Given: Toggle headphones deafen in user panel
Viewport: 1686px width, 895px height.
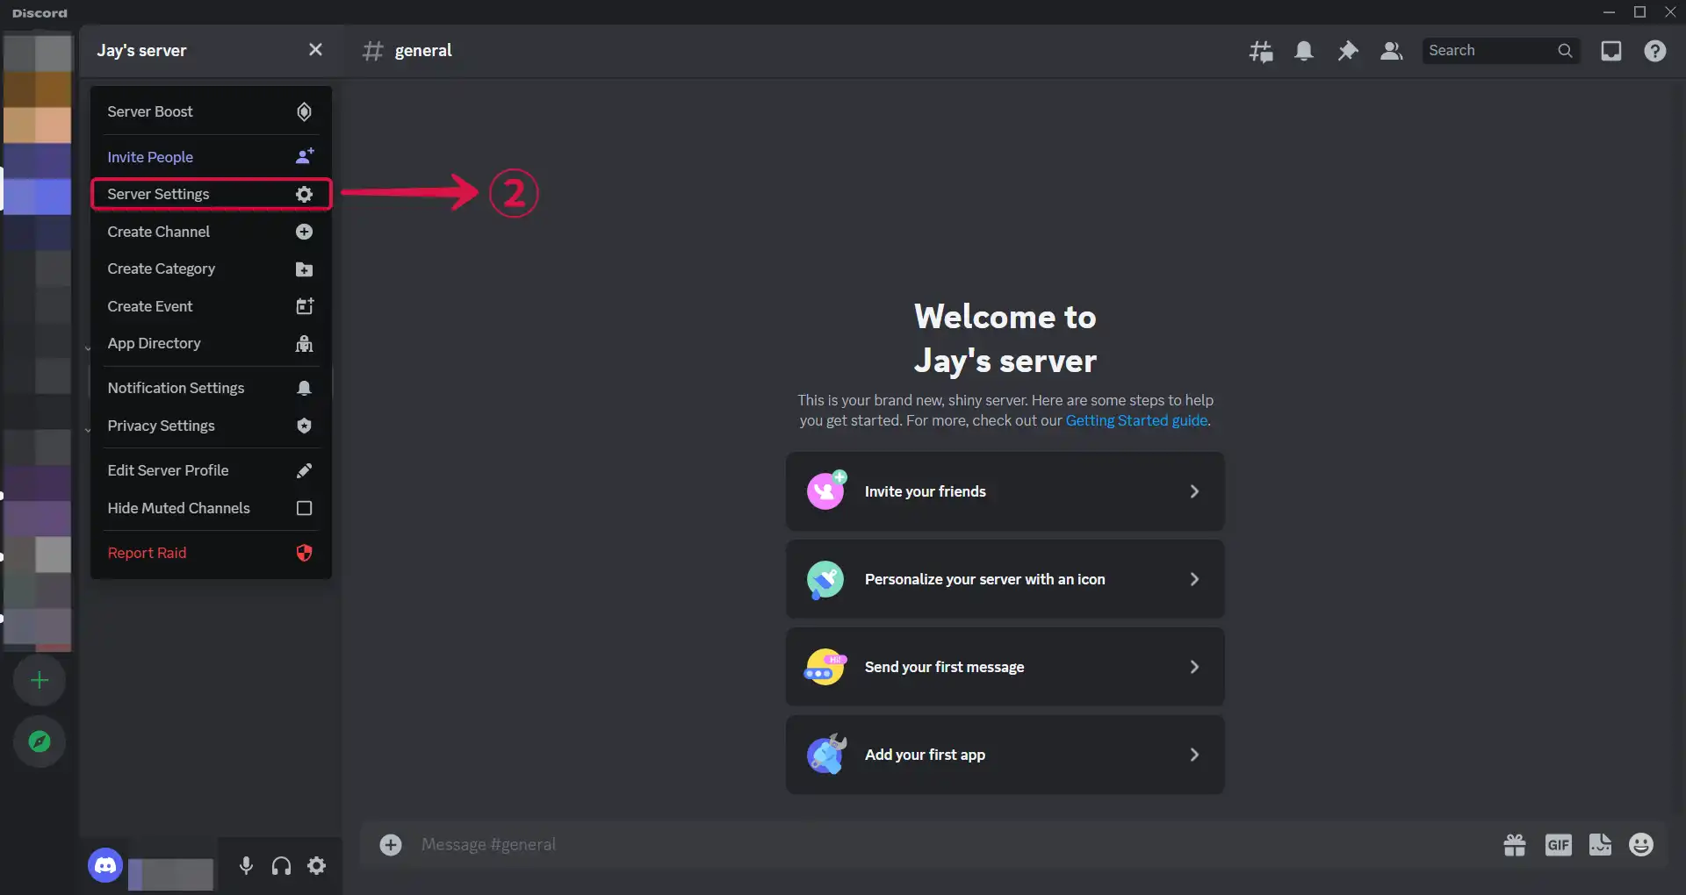Looking at the screenshot, I should (x=281, y=866).
